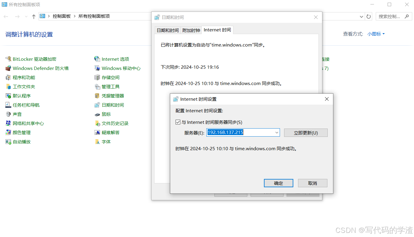This screenshot has width=414, height=237.
Task: Open 网络和共享中心 icon
Action: tap(8, 123)
